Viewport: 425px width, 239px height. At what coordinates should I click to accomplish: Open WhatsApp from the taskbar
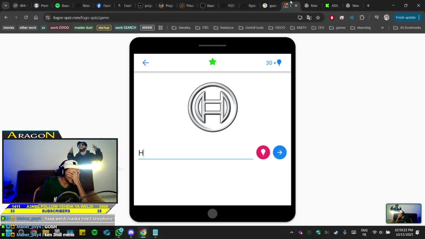pyautogui.click(x=119, y=232)
